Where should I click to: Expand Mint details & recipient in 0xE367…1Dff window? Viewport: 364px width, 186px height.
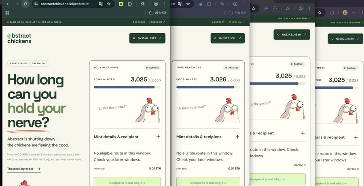[x=208, y=137]
